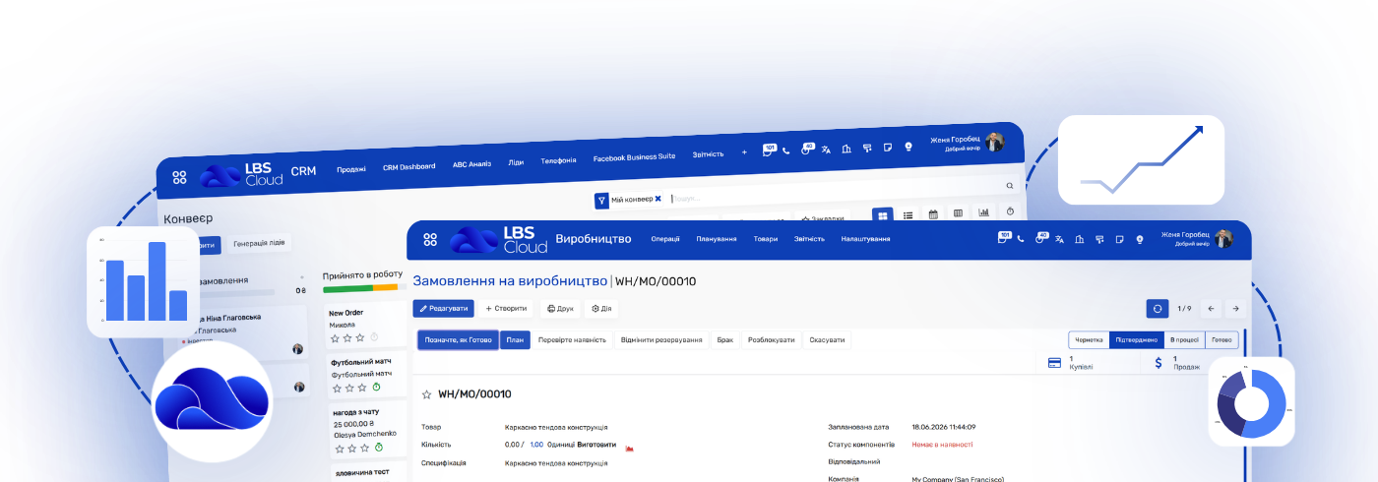Open messages icon with 101 badge in Виробництво window
The width and height of the screenshot is (1378, 482).
coord(1004,238)
